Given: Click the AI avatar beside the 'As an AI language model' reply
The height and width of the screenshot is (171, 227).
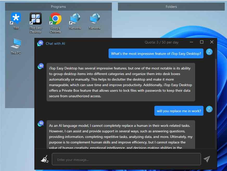Looking at the screenshot, I should (x=41, y=123).
